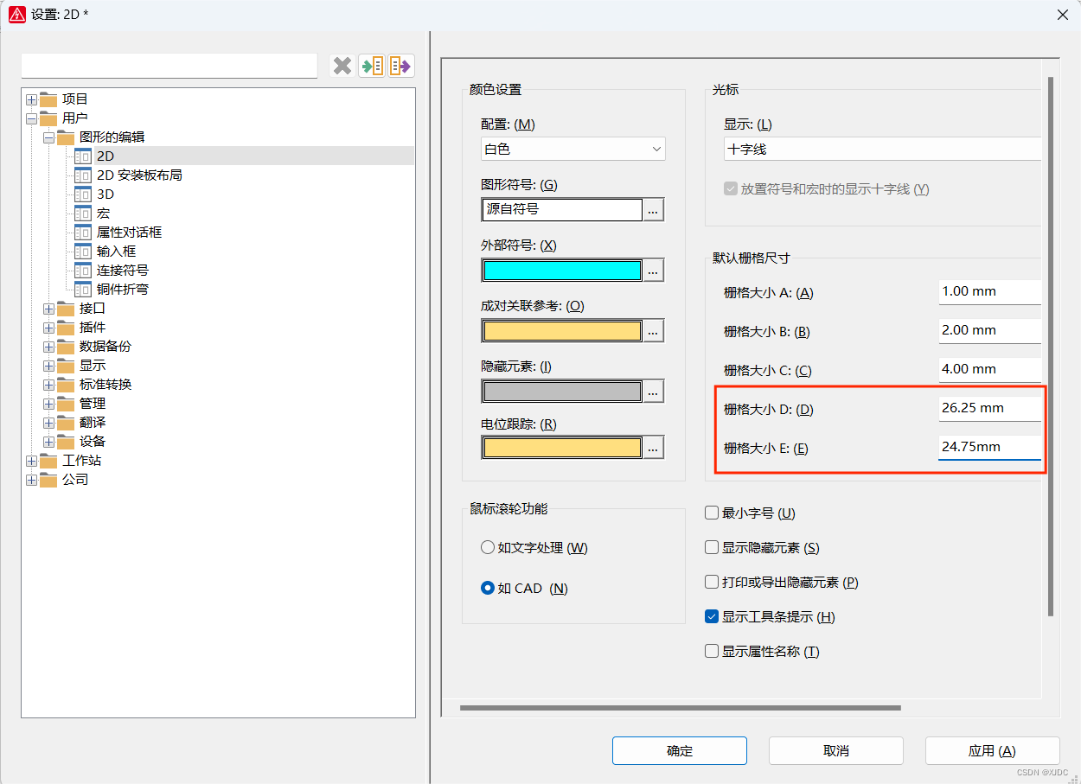Open browse button for 成对关联参考 color
The image size is (1081, 784).
[x=654, y=331]
